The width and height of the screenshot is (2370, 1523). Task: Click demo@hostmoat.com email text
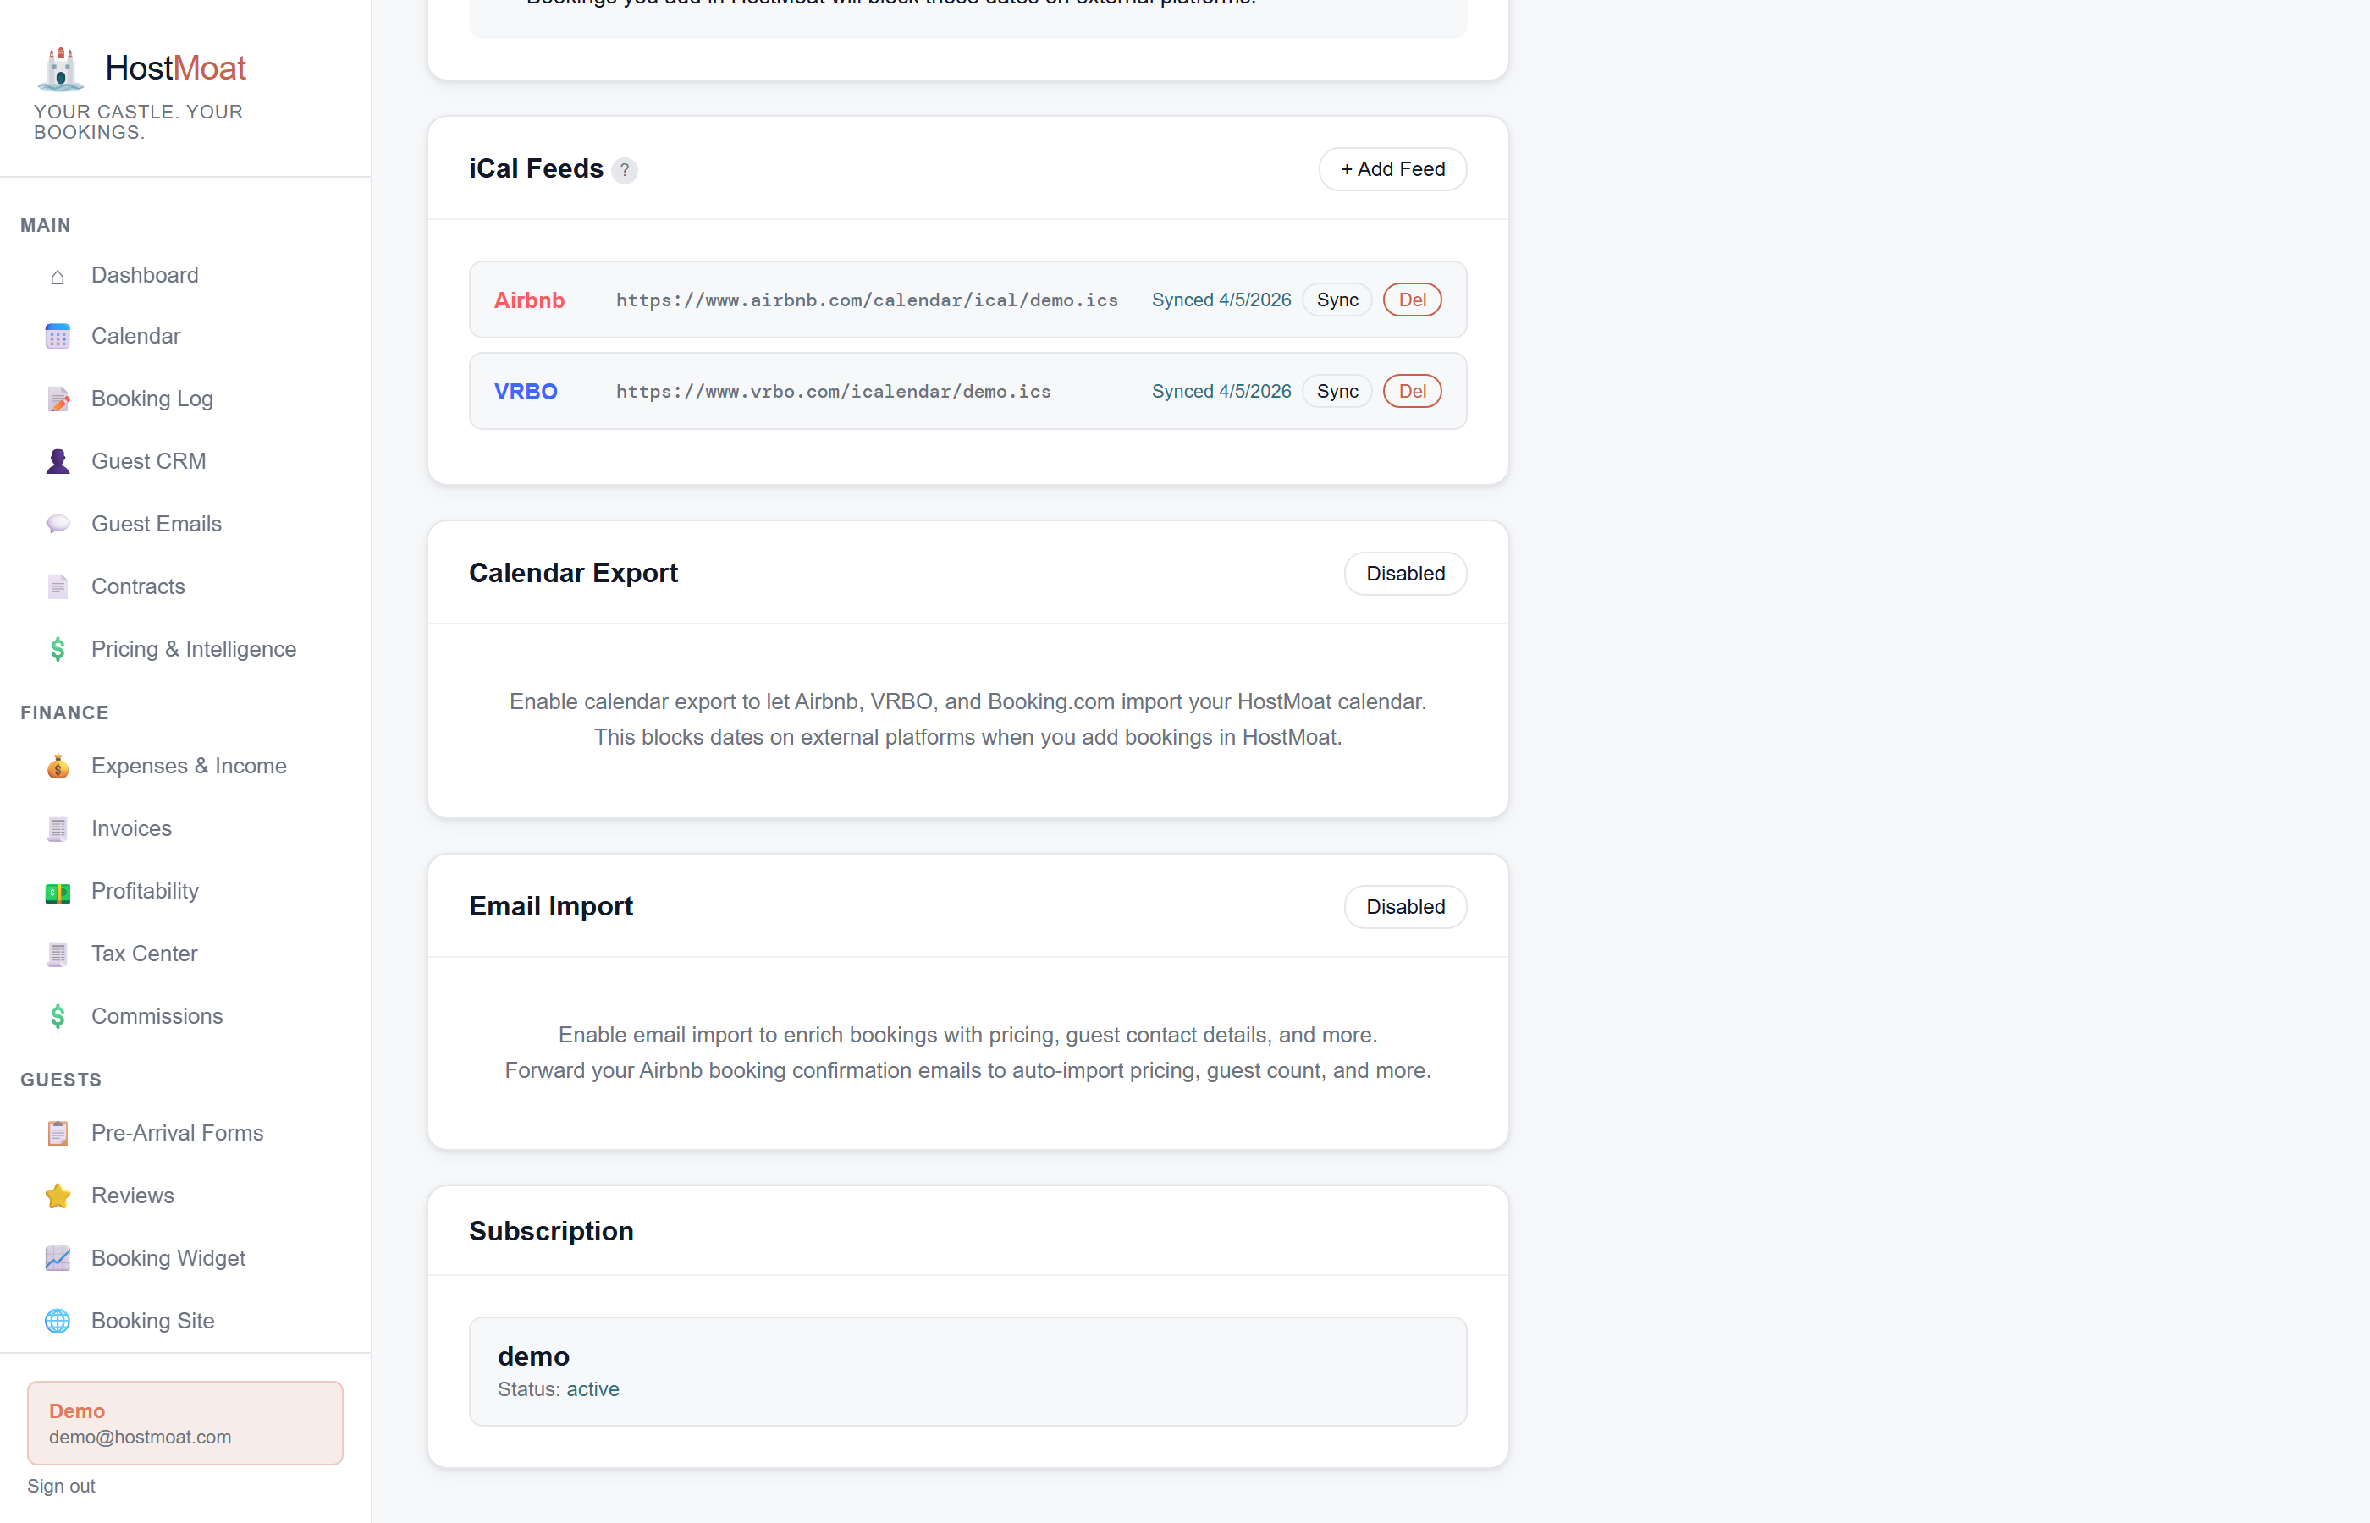click(141, 1437)
